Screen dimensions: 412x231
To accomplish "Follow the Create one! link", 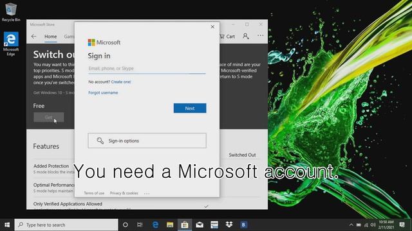I will click(x=121, y=81).
